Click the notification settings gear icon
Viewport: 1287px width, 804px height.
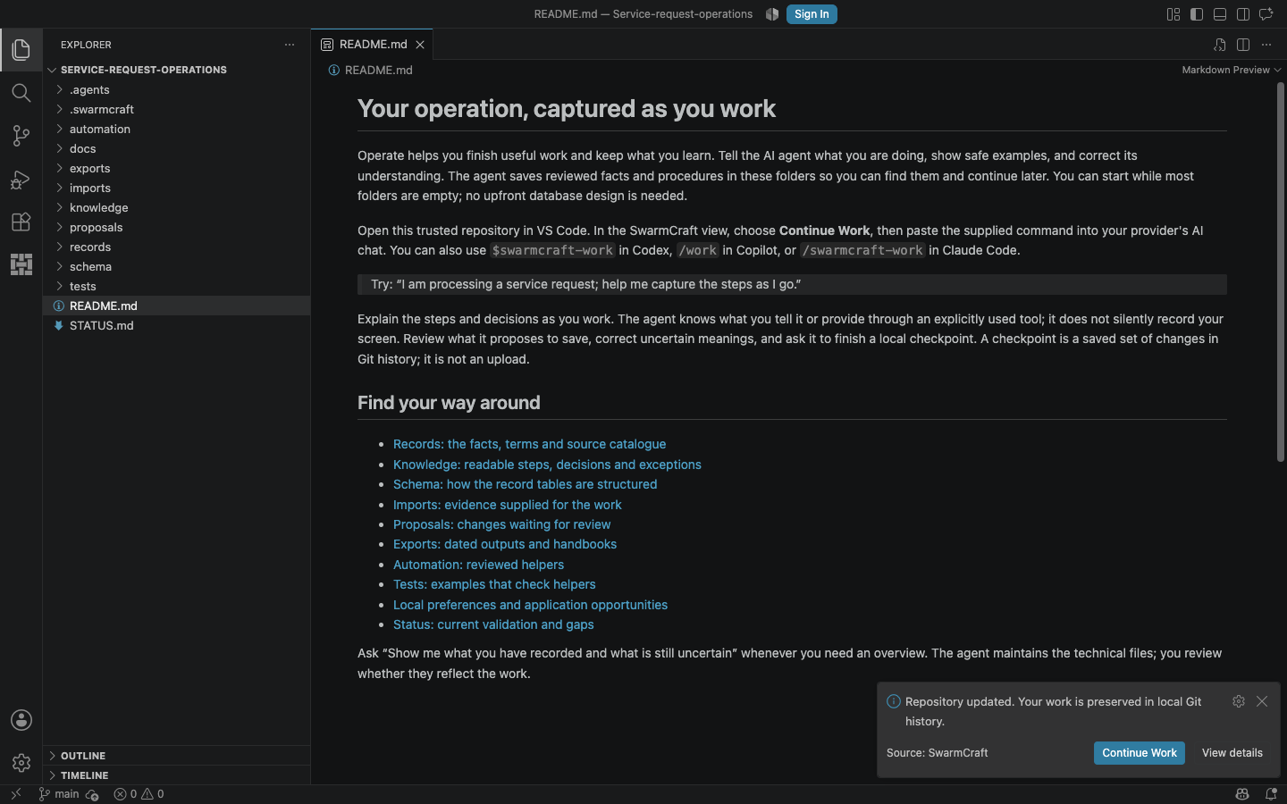(x=1239, y=701)
